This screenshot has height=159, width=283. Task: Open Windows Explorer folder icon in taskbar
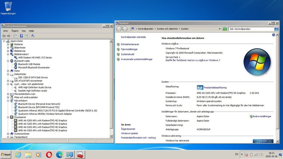click(28, 154)
